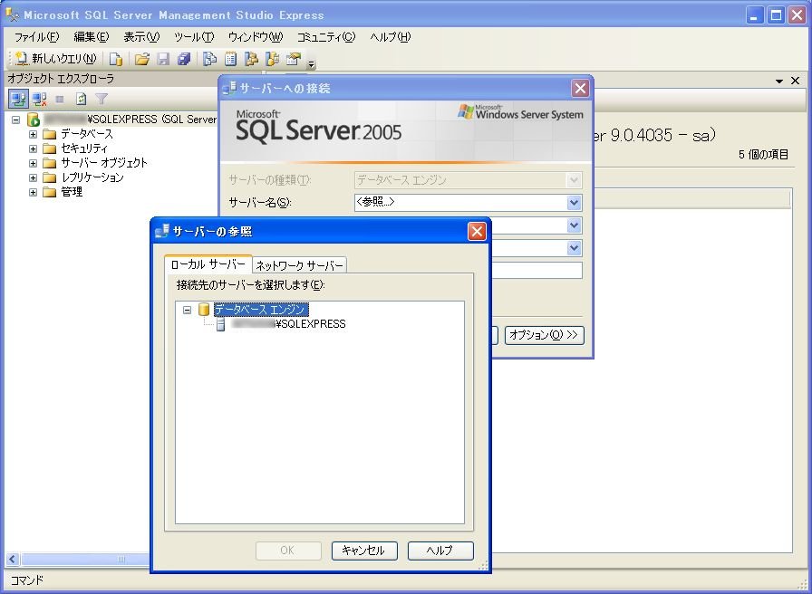
Task: Open the ツール menu
Action: point(194,37)
